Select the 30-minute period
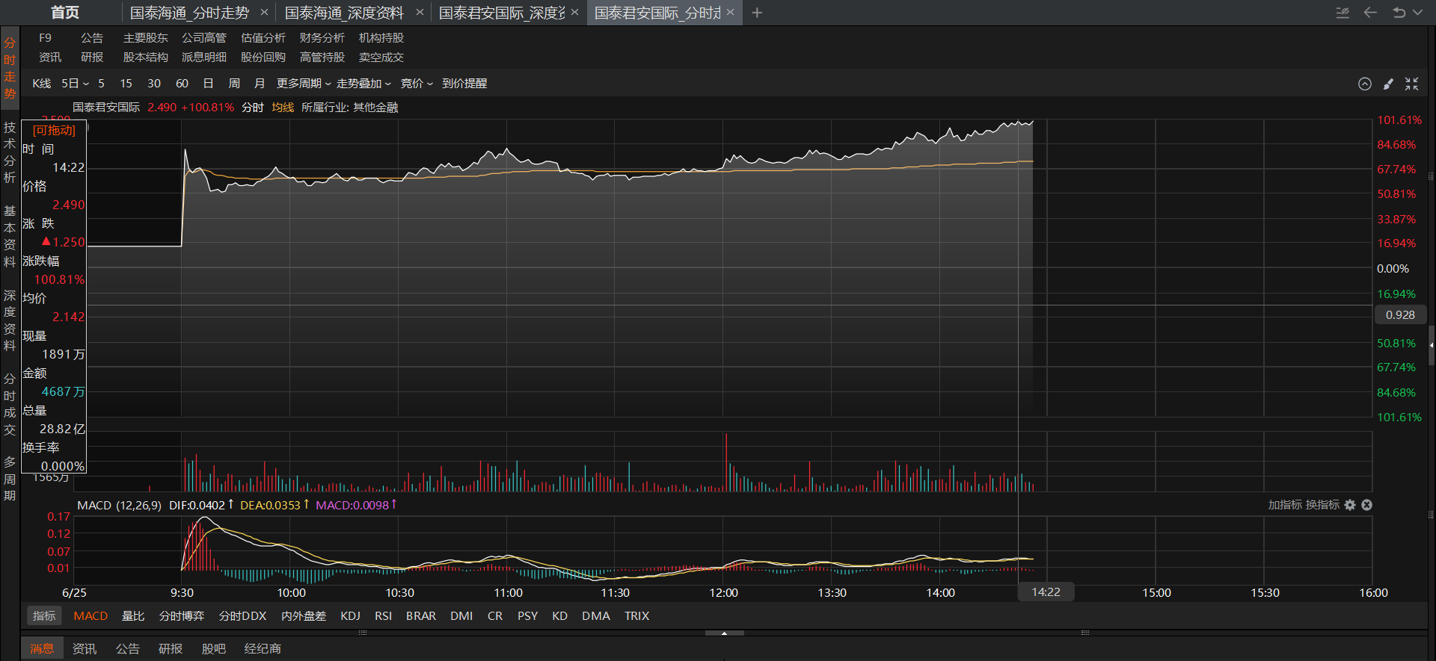The width and height of the screenshot is (1436, 661). pyautogui.click(x=154, y=84)
